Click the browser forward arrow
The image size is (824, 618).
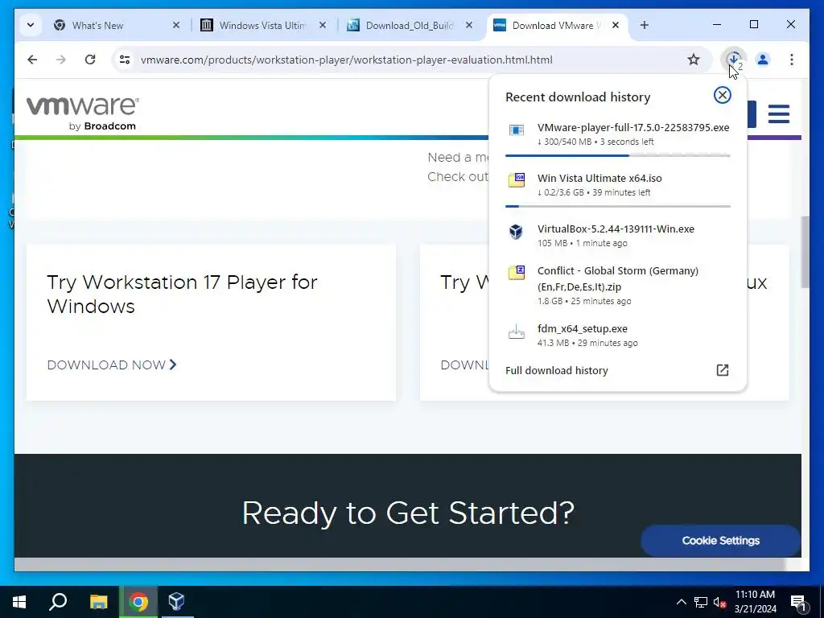(x=61, y=60)
